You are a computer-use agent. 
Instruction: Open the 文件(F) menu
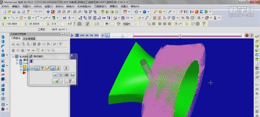(5, 6)
